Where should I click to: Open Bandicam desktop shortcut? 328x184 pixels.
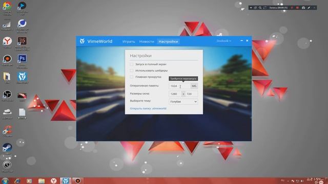pyautogui.click(x=7, y=59)
